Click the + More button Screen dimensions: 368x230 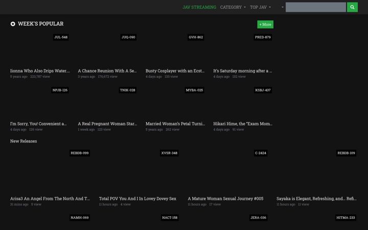265,25
